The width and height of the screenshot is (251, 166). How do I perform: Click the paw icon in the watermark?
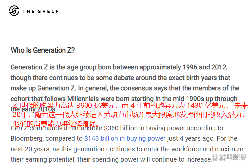(x=215, y=157)
